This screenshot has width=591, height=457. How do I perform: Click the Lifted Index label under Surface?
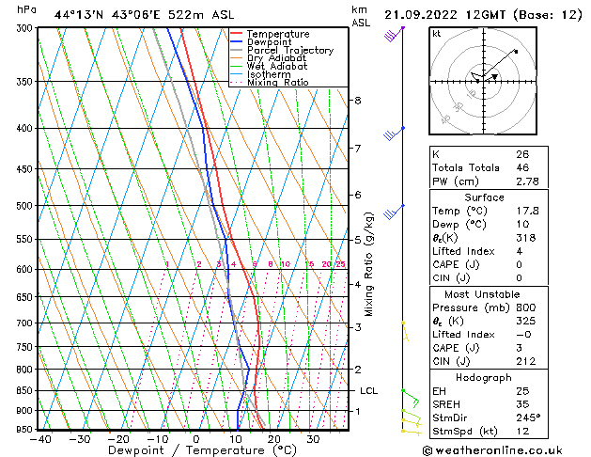(x=463, y=251)
